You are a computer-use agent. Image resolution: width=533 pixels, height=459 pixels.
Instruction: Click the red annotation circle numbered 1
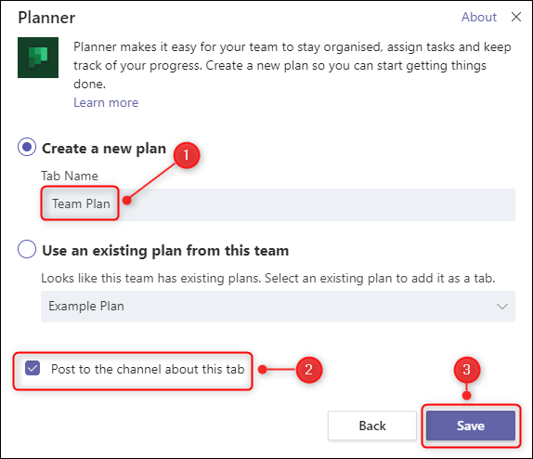click(x=187, y=155)
